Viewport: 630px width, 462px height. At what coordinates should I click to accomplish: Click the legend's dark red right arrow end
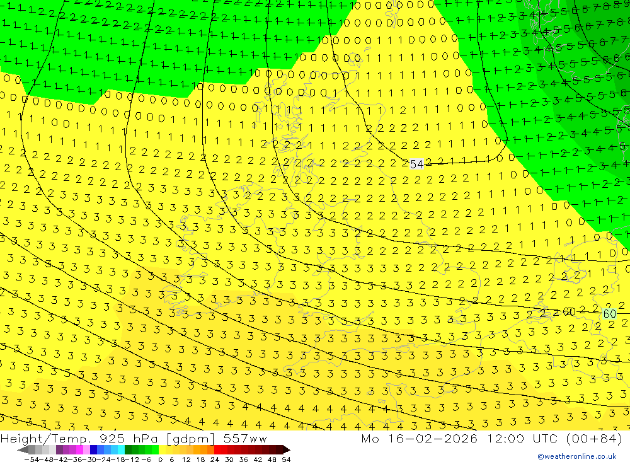pyautogui.click(x=286, y=450)
